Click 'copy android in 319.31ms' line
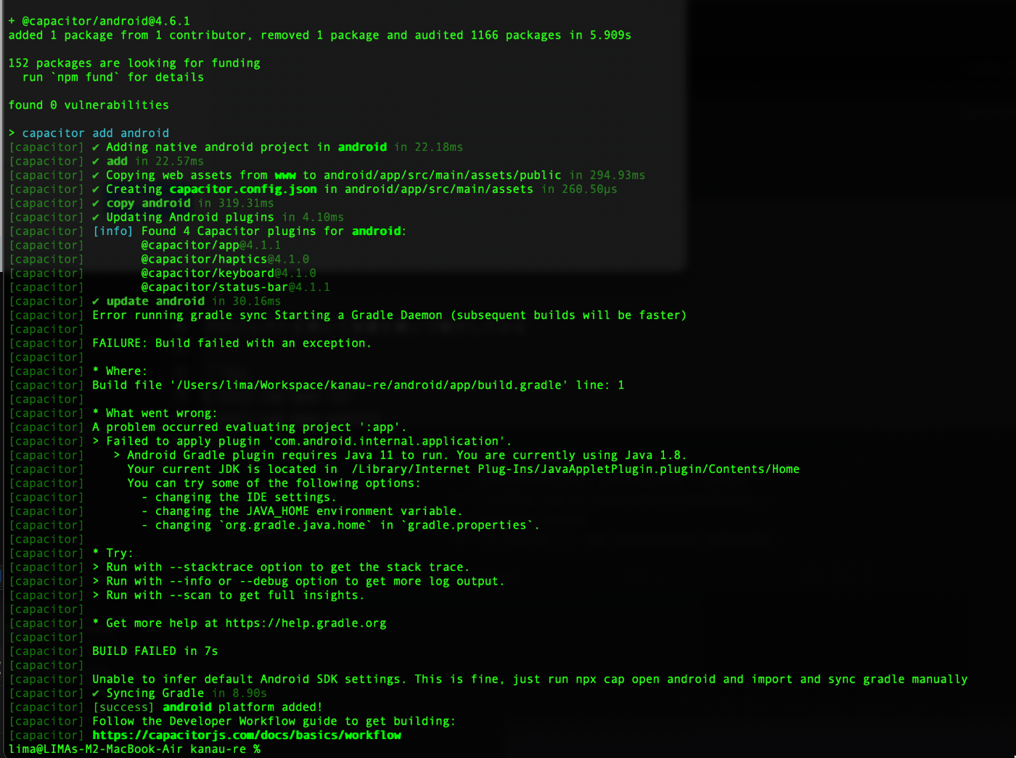1016x758 pixels. pyautogui.click(x=183, y=203)
